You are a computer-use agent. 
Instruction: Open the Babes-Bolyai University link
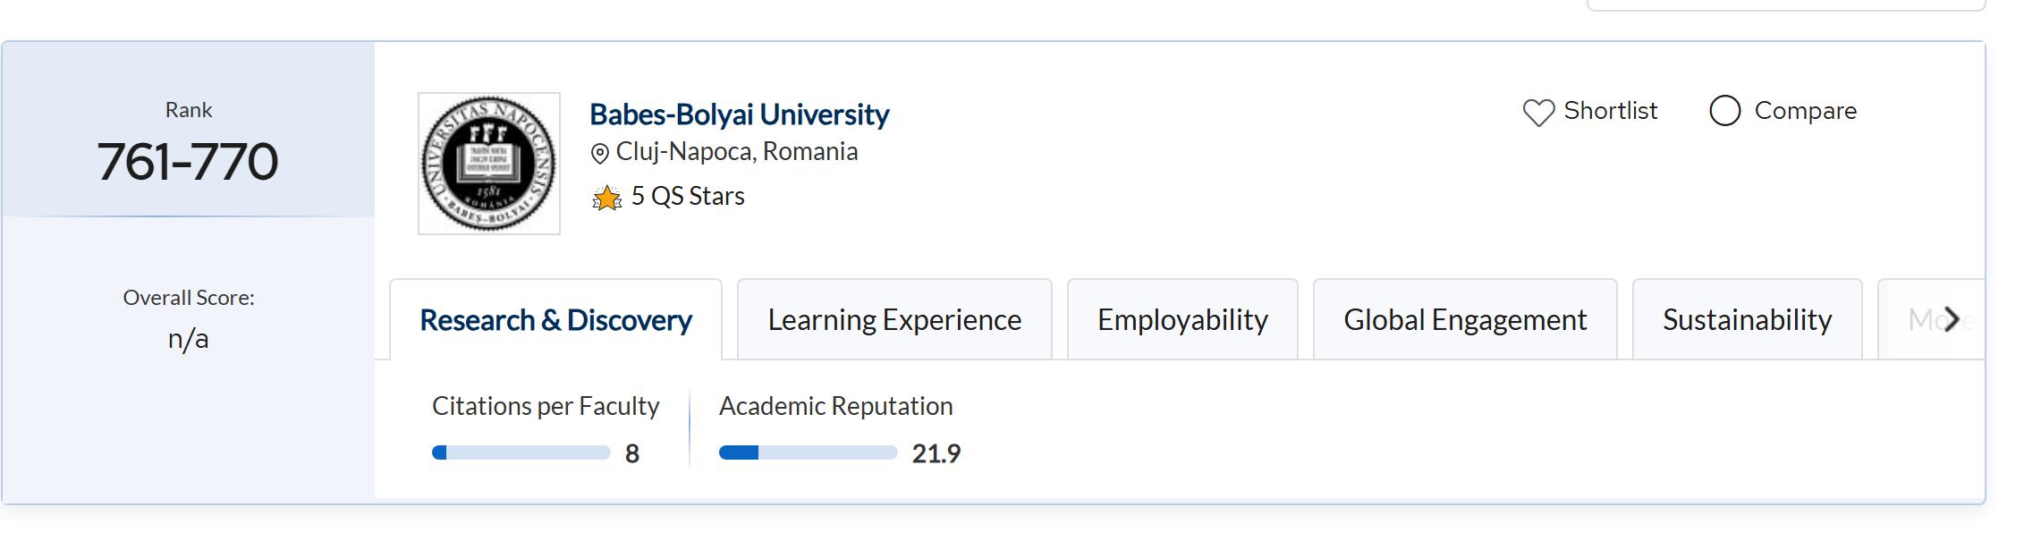(x=739, y=114)
